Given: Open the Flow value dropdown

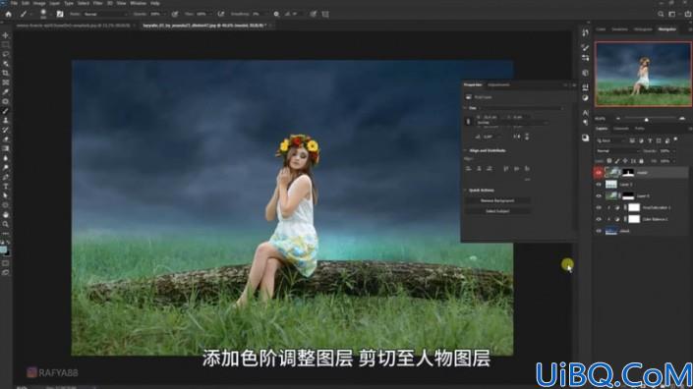Looking at the screenshot, I should [209, 14].
